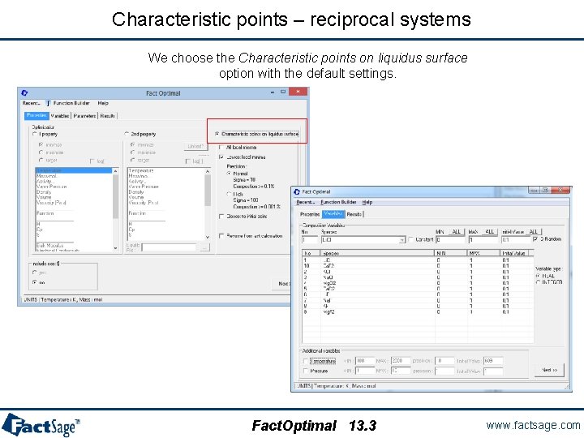The width and height of the screenshot is (584, 438).
Task: Click the www.factsage.com link
Action: click(x=534, y=425)
